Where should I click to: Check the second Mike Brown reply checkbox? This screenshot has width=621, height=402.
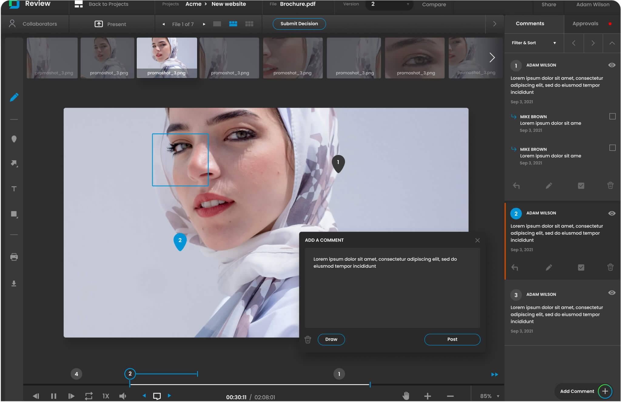pos(612,148)
